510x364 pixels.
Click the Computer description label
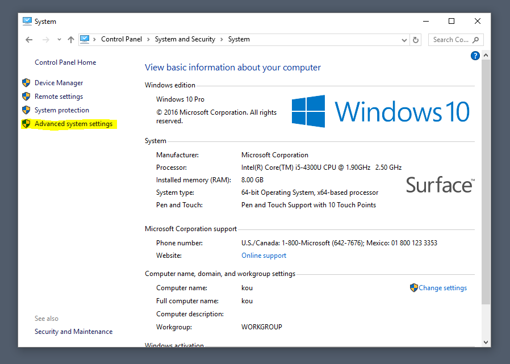pos(190,313)
